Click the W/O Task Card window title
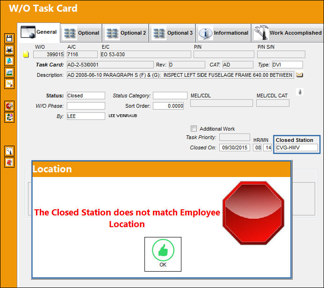 point(43,8)
